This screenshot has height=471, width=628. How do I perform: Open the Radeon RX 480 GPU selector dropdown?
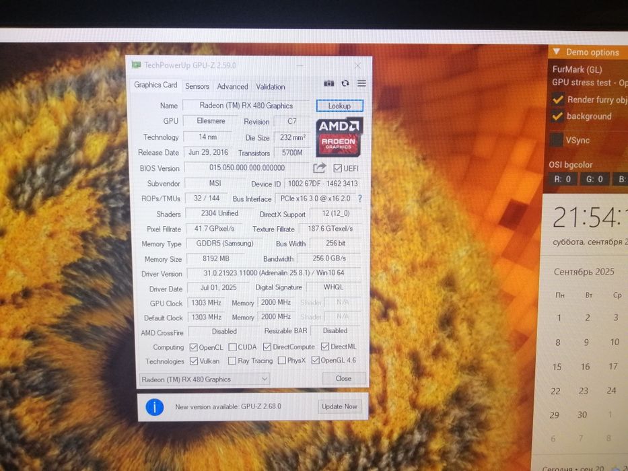(204, 379)
